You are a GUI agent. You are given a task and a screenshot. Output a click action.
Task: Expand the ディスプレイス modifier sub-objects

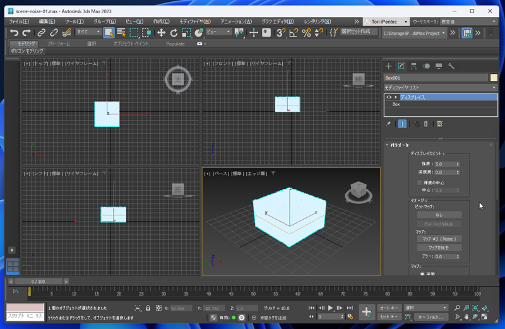[396, 97]
